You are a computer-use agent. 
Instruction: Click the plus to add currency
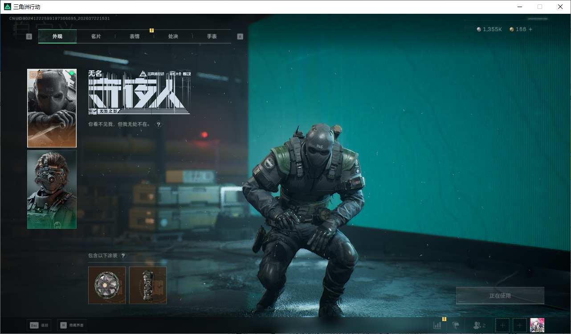coord(530,29)
